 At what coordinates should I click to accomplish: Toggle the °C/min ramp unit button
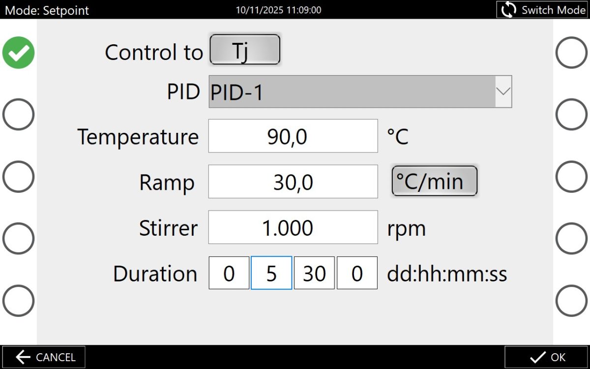click(x=434, y=181)
